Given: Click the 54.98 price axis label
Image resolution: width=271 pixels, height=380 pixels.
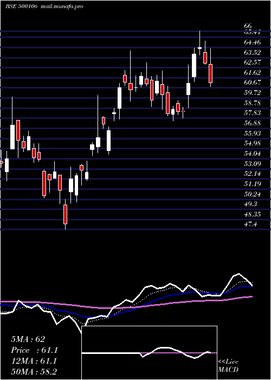Looking at the screenshot, I should (253, 143).
